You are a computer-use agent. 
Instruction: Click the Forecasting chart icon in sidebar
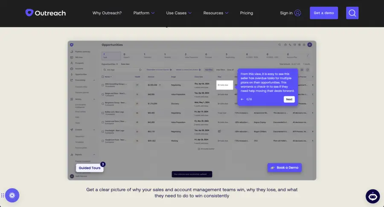click(x=72, y=80)
